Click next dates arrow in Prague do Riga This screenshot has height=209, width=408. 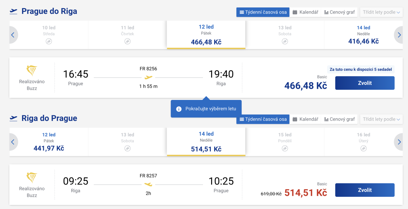[x=398, y=35]
